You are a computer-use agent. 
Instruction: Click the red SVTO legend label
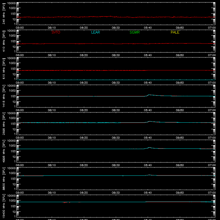point(56,32)
